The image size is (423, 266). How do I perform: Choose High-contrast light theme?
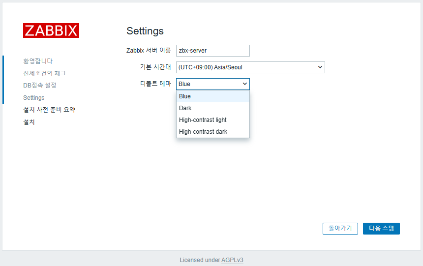tap(213, 120)
